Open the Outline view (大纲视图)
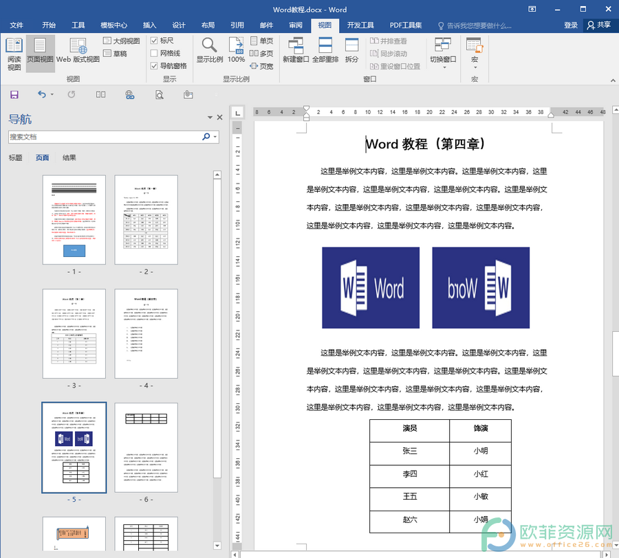The image size is (619, 558). click(122, 41)
